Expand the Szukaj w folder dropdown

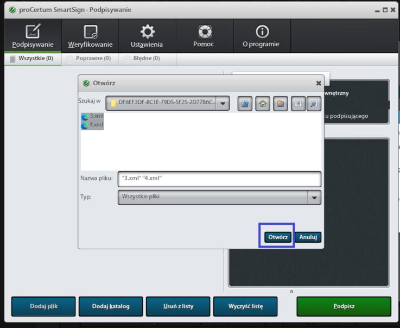point(223,103)
